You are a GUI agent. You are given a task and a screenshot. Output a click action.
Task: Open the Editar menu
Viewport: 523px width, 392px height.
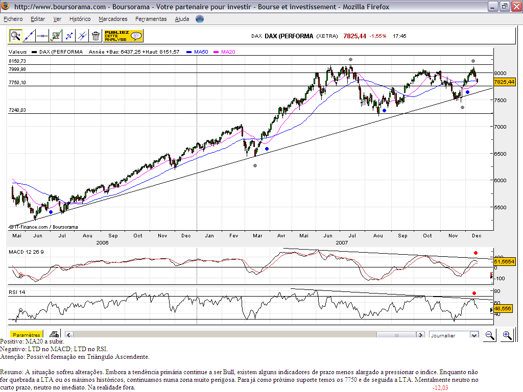click(x=38, y=19)
